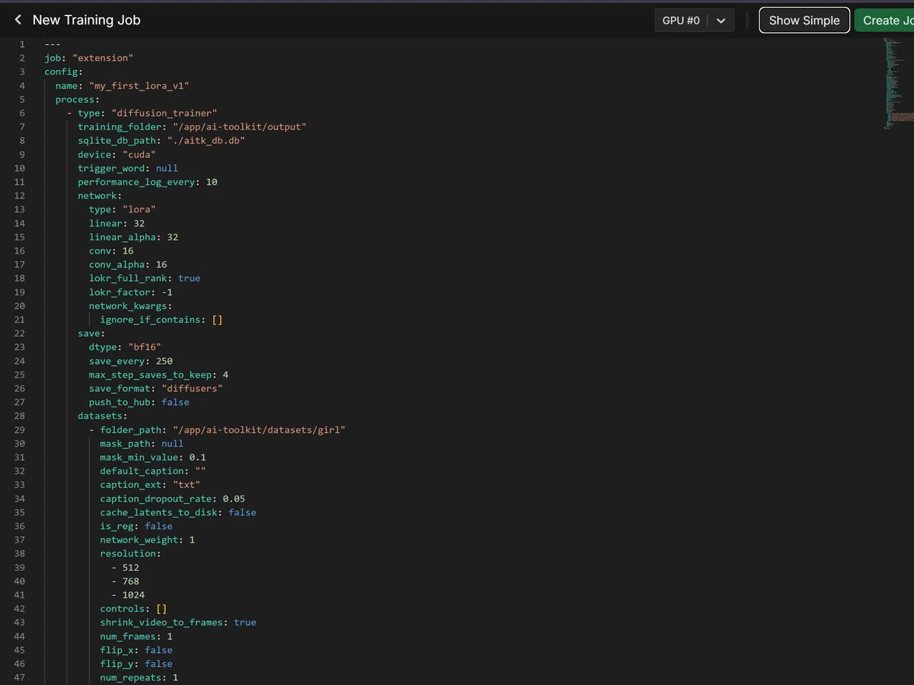Click the controls: [] line

pyautogui.click(x=133, y=609)
